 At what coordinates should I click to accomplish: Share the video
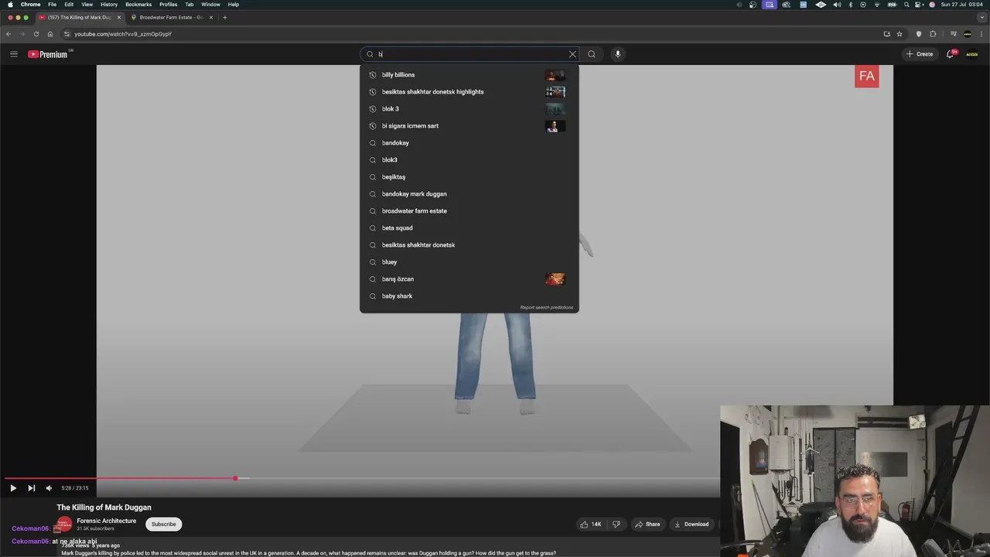click(647, 525)
